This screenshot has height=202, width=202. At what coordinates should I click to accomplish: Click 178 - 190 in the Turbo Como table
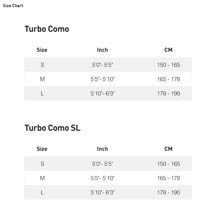(x=168, y=93)
